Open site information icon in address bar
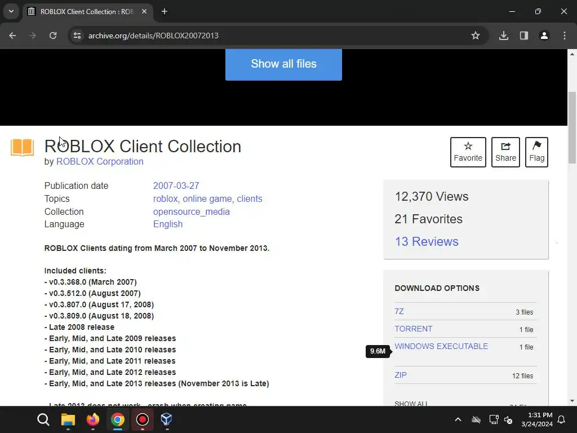The image size is (577, 433). [77, 36]
